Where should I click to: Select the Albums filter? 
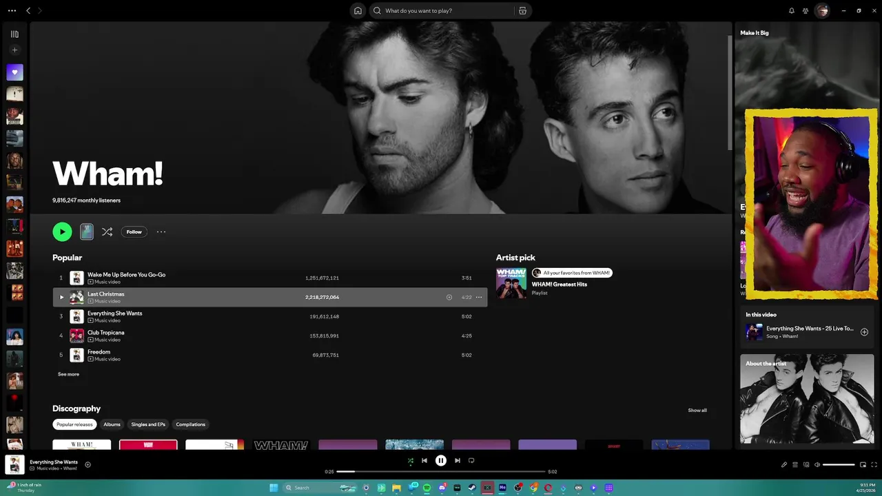pyautogui.click(x=112, y=424)
